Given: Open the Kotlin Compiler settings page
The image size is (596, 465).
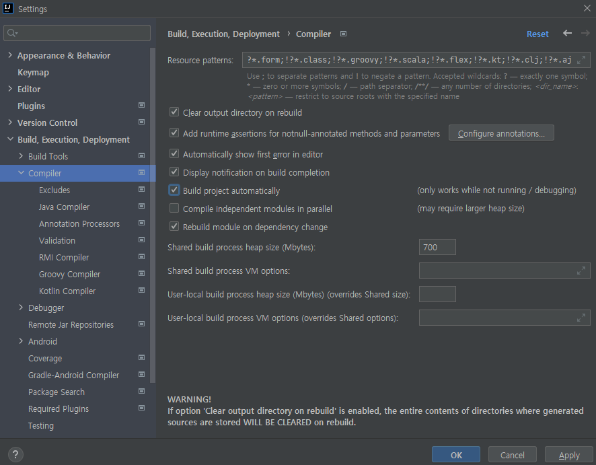Looking at the screenshot, I should (x=67, y=291).
